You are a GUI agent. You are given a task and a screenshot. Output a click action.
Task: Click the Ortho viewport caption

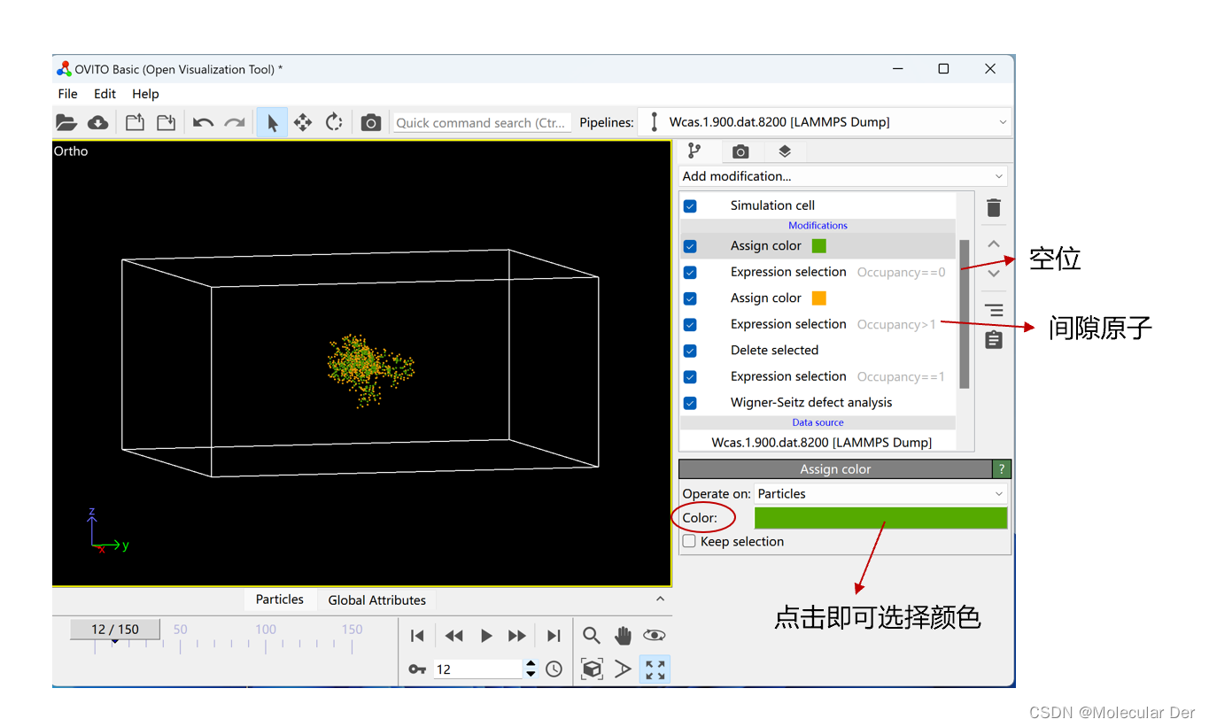(71, 151)
